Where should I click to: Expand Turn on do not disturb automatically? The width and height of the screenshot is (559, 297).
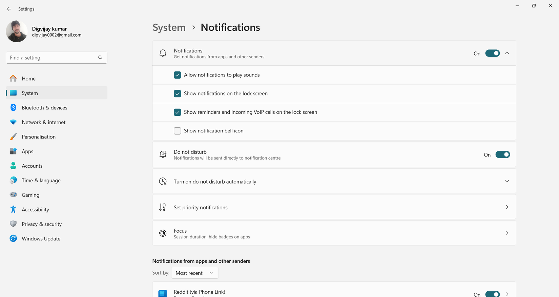point(507,181)
